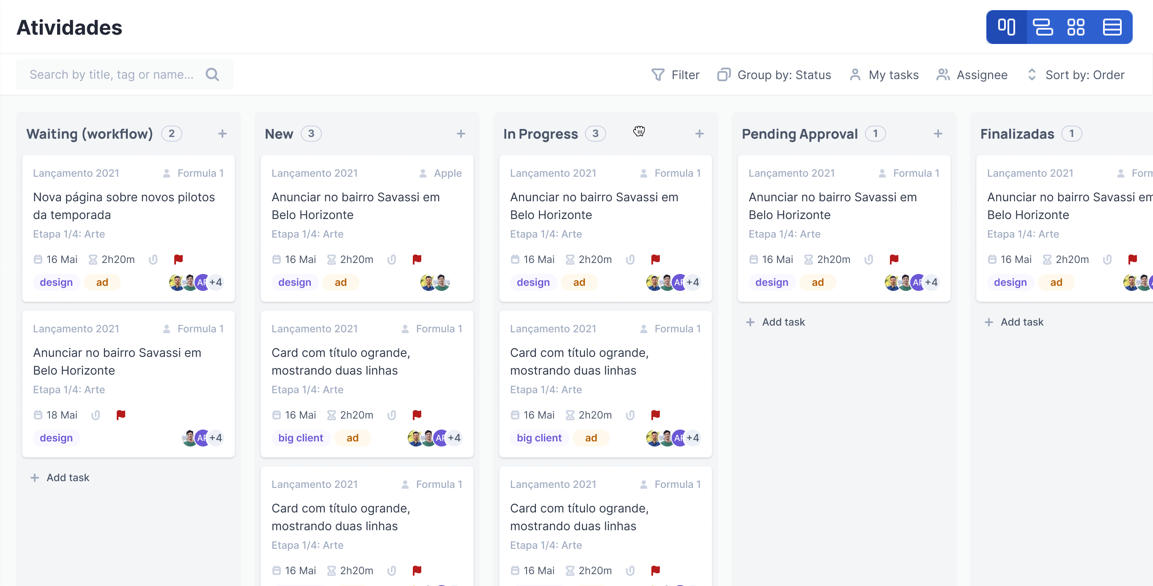
Task: Click the red flag on first Waiting card
Action: click(x=178, y=260)
